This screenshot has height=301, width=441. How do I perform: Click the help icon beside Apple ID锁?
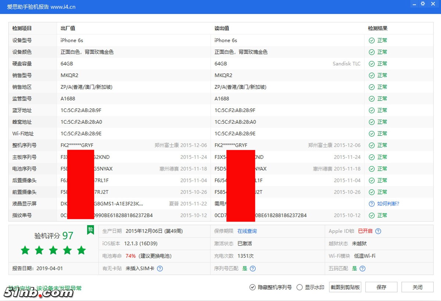(378, 231)
